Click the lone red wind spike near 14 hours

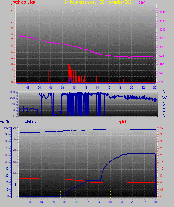point(97,79)
